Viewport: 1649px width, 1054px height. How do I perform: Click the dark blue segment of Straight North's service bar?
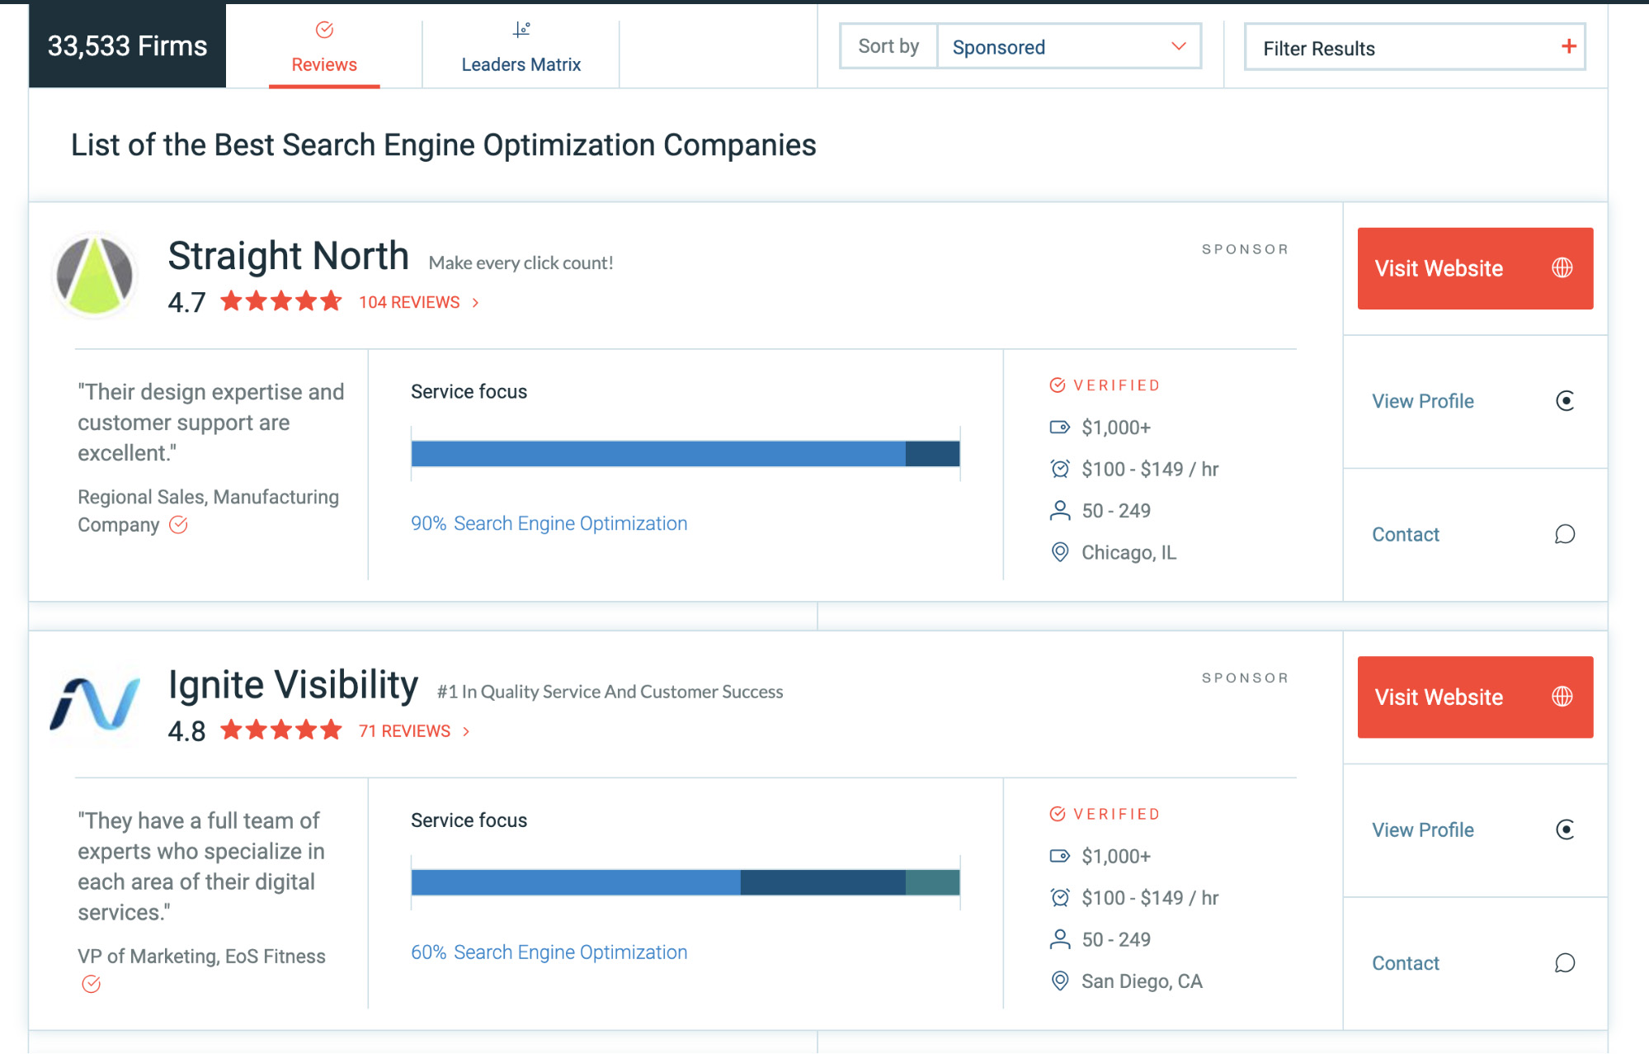932,454
